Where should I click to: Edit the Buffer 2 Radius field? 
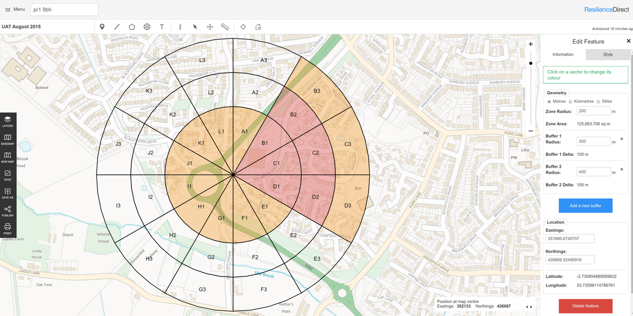coord(593,172)
